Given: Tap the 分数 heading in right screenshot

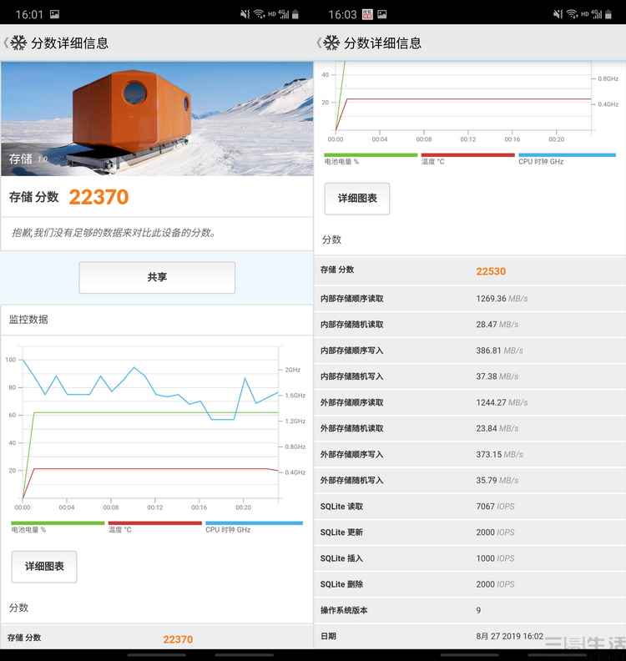Looking at the screenshot, I should click(331, 240).
